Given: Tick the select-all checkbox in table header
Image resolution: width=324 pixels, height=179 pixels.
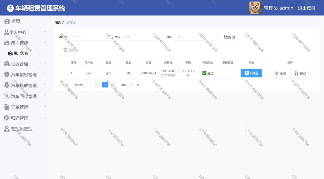Looking at the screenshot, I should click(x=64, y=63).
